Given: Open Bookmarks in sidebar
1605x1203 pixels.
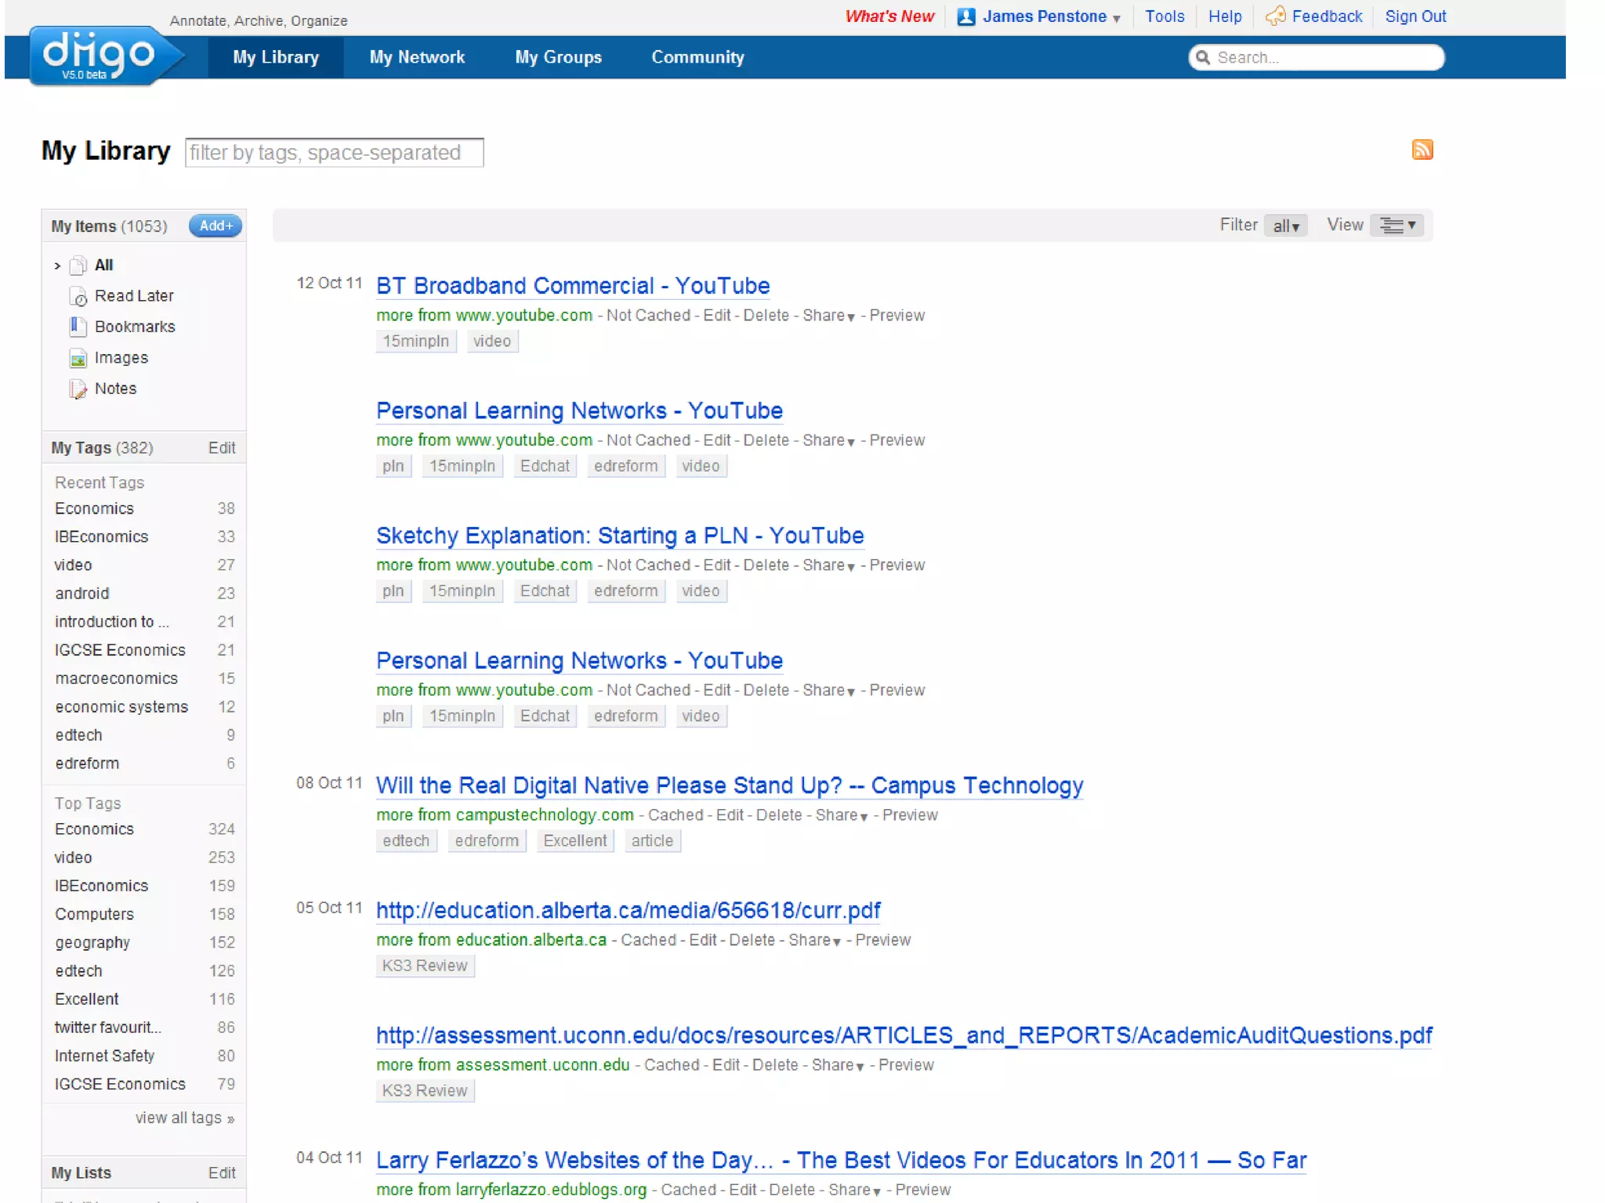Looking at the screenshot, I should tap(134, 327).
